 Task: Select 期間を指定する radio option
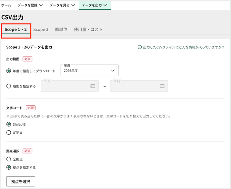9,86
